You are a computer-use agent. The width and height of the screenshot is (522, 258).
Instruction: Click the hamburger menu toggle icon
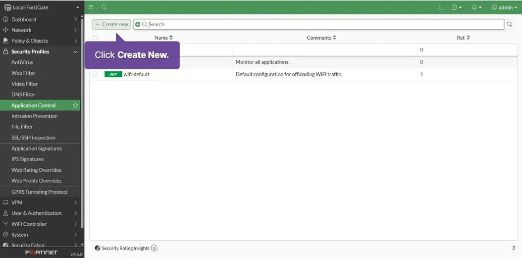[x=91, y=7]
